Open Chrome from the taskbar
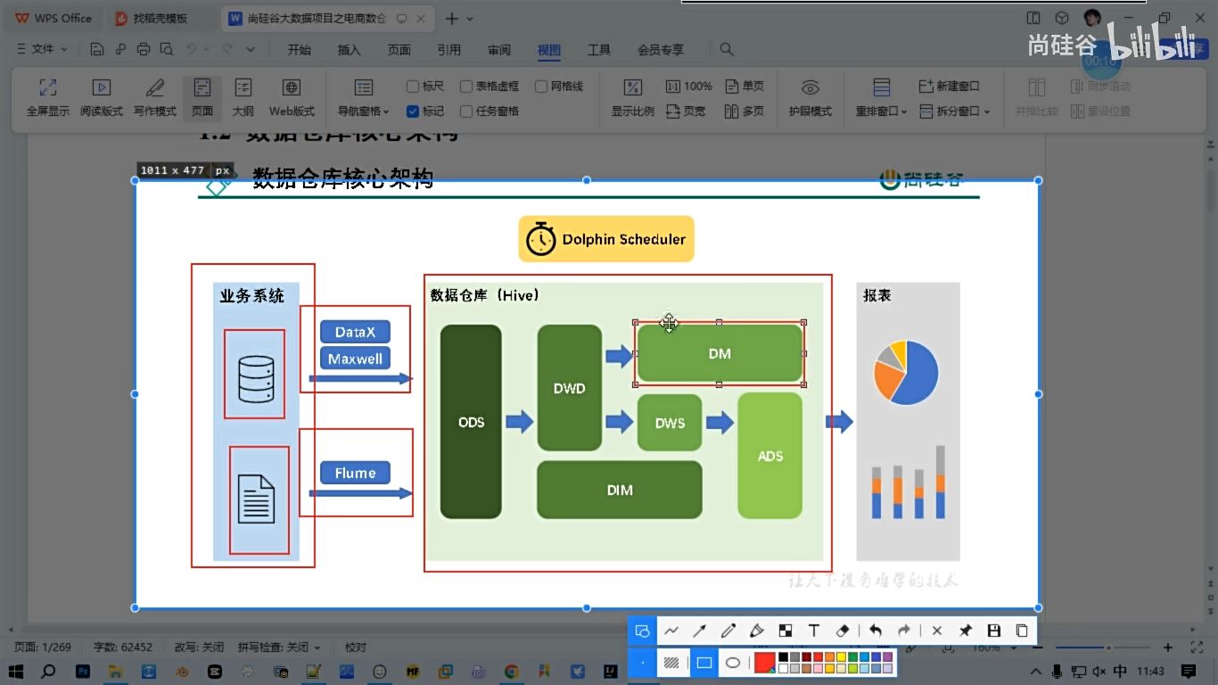Image resolution: width=1218 pixels, height=685 pixels. pos(512,671)
